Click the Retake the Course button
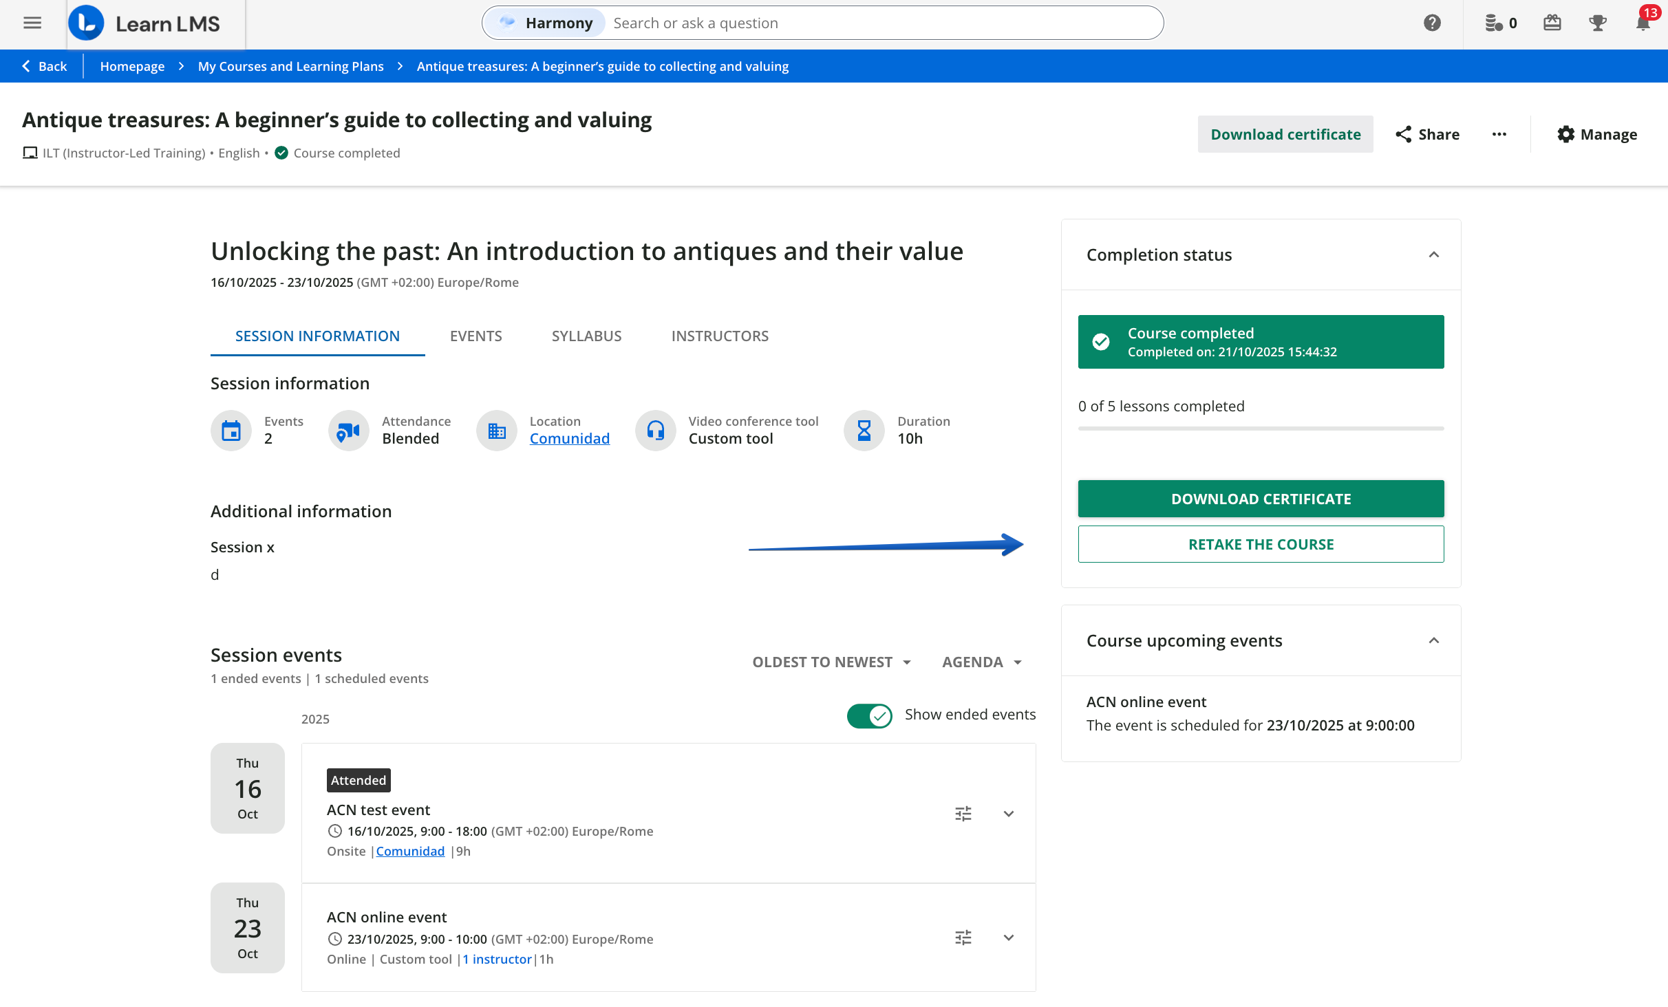 point(1260,544)
